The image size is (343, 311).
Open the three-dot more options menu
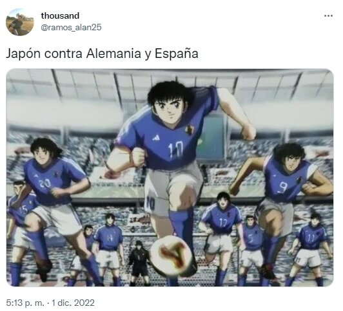pos(328,16)
